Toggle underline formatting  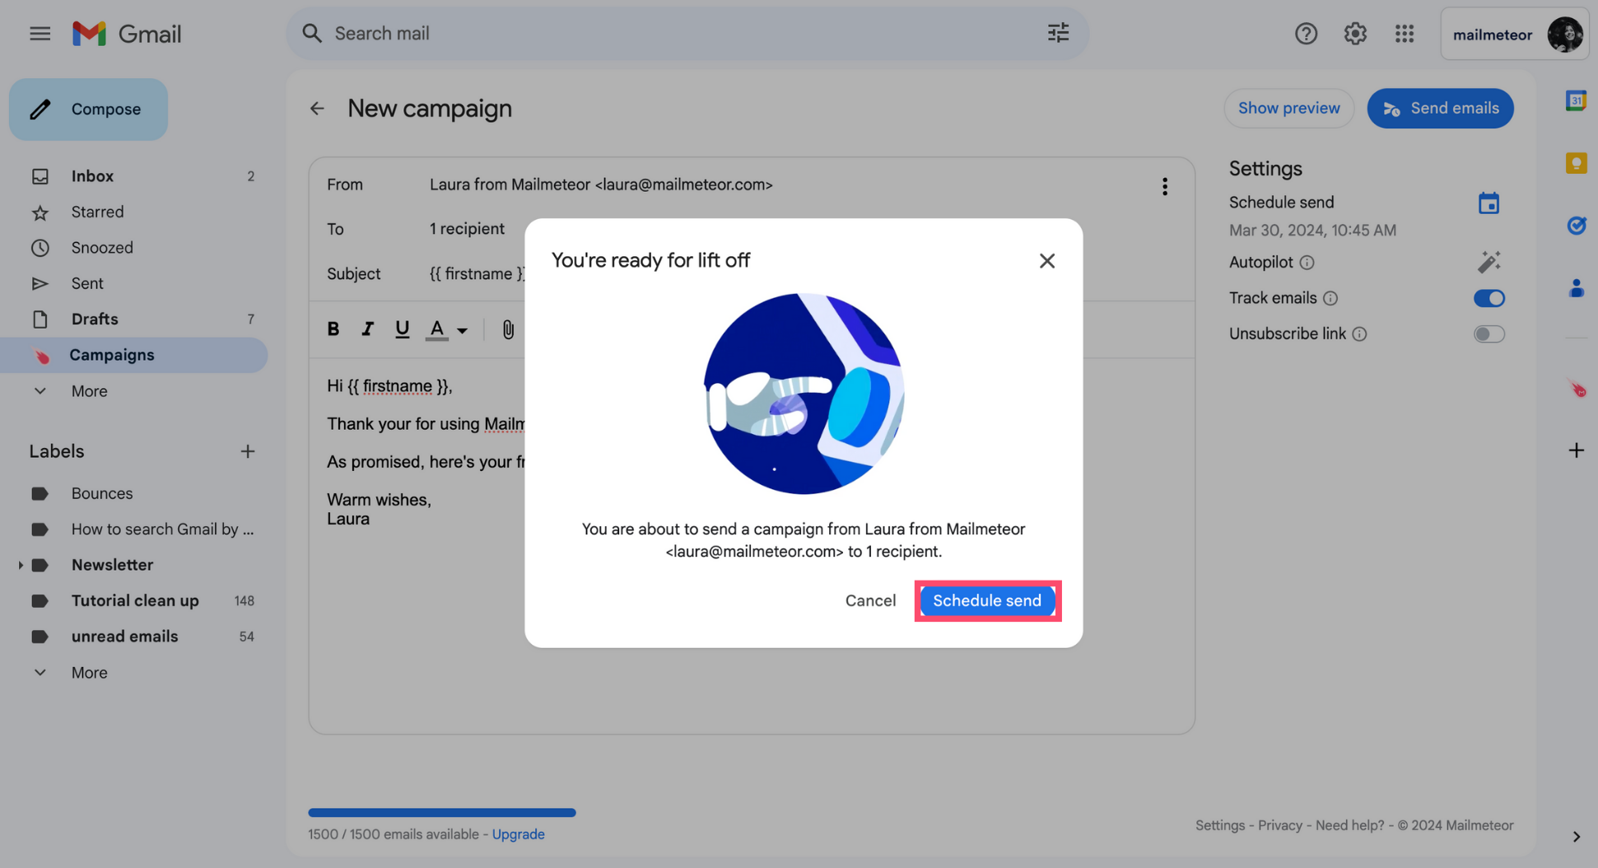click(x=402, y=329)
